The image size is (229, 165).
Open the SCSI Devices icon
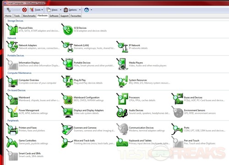click(67, 29)
